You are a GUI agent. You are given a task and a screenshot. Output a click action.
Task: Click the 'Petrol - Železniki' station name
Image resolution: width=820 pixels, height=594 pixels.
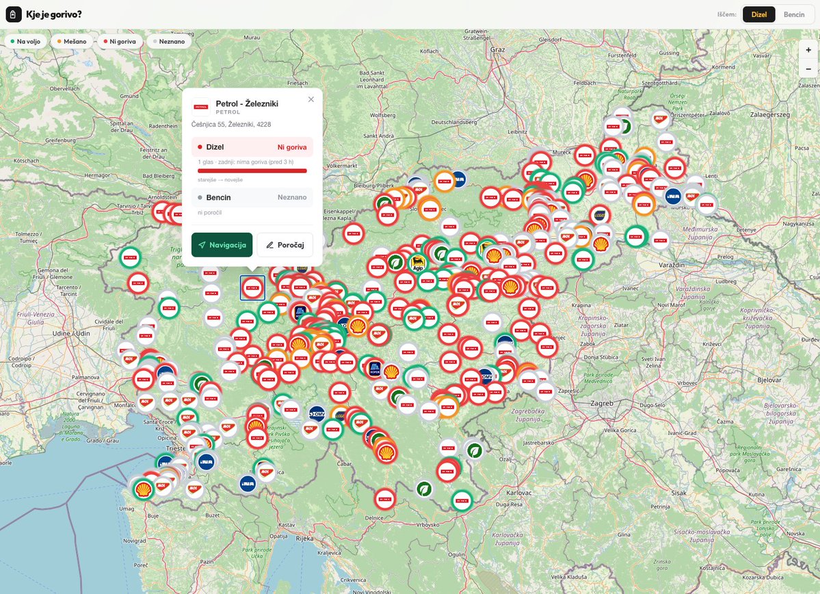click(x=247, y=103)
